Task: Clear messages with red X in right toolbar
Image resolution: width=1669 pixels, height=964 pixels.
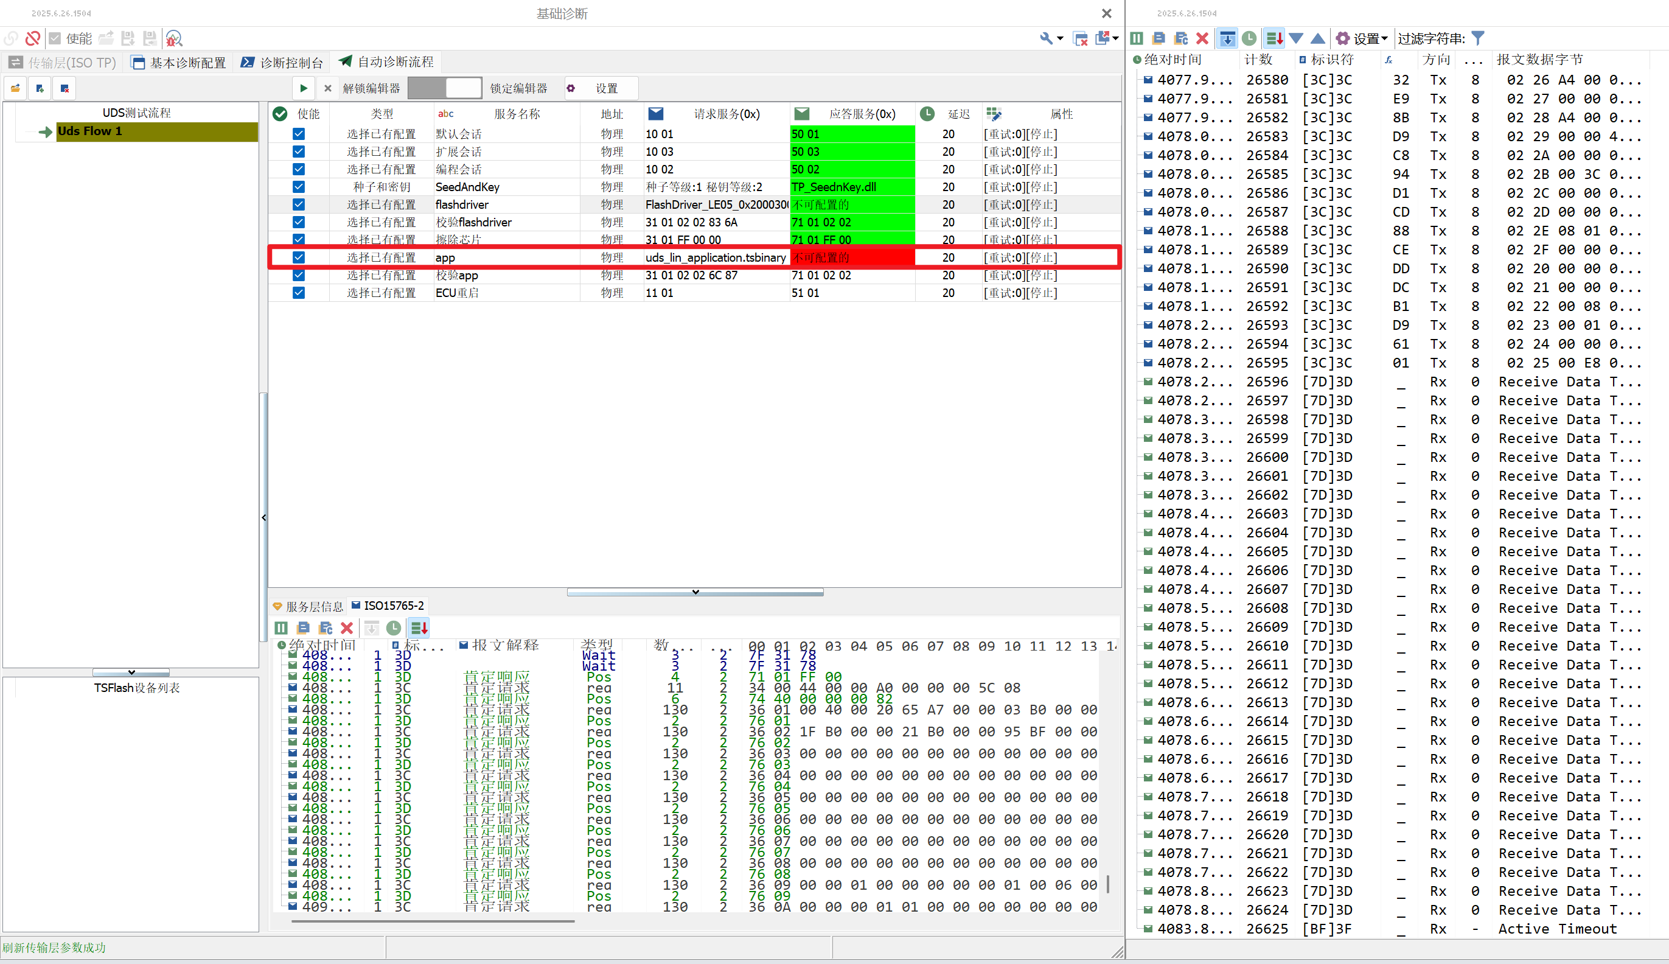Action: click(1202, 38)
